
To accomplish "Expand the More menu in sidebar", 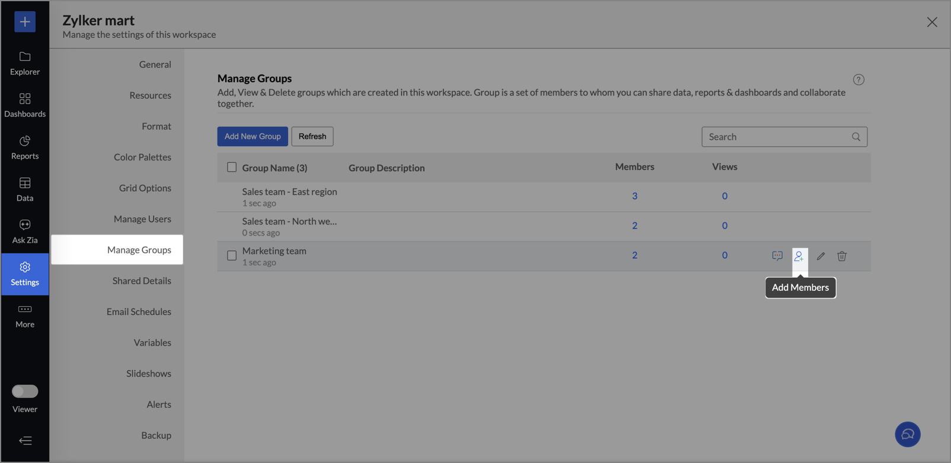I will click(25, 316).
